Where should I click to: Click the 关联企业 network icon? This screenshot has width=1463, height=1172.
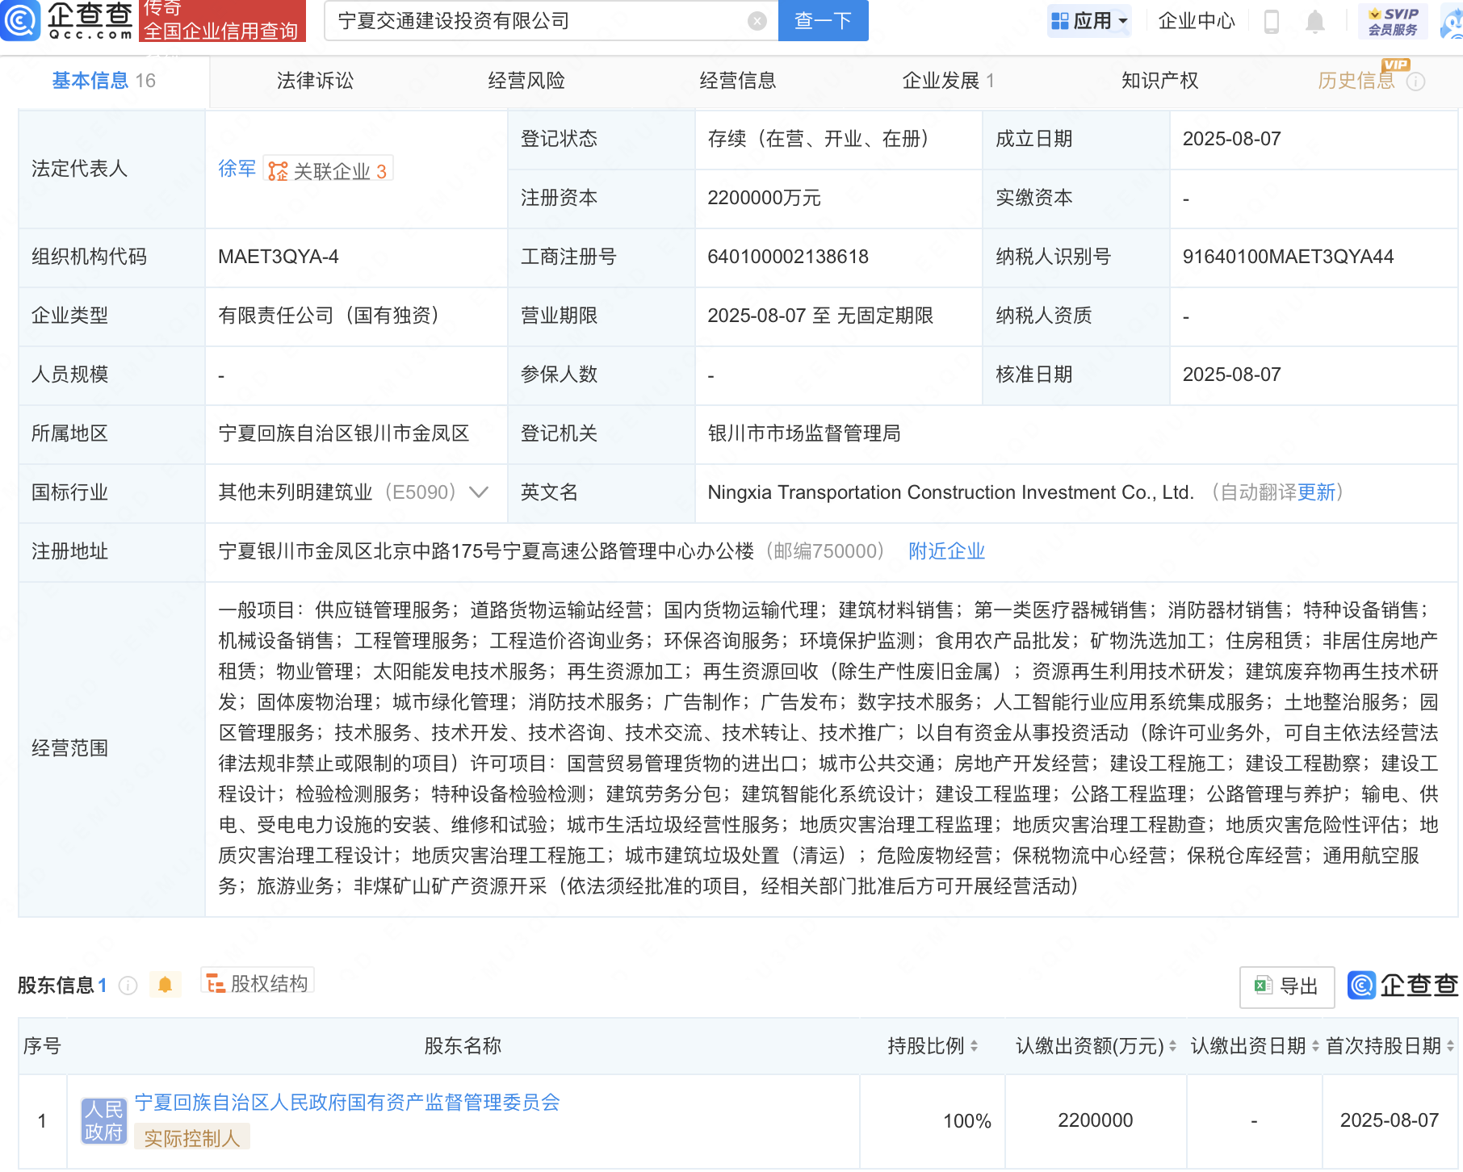pyautogui.click(x=278, y=171)
